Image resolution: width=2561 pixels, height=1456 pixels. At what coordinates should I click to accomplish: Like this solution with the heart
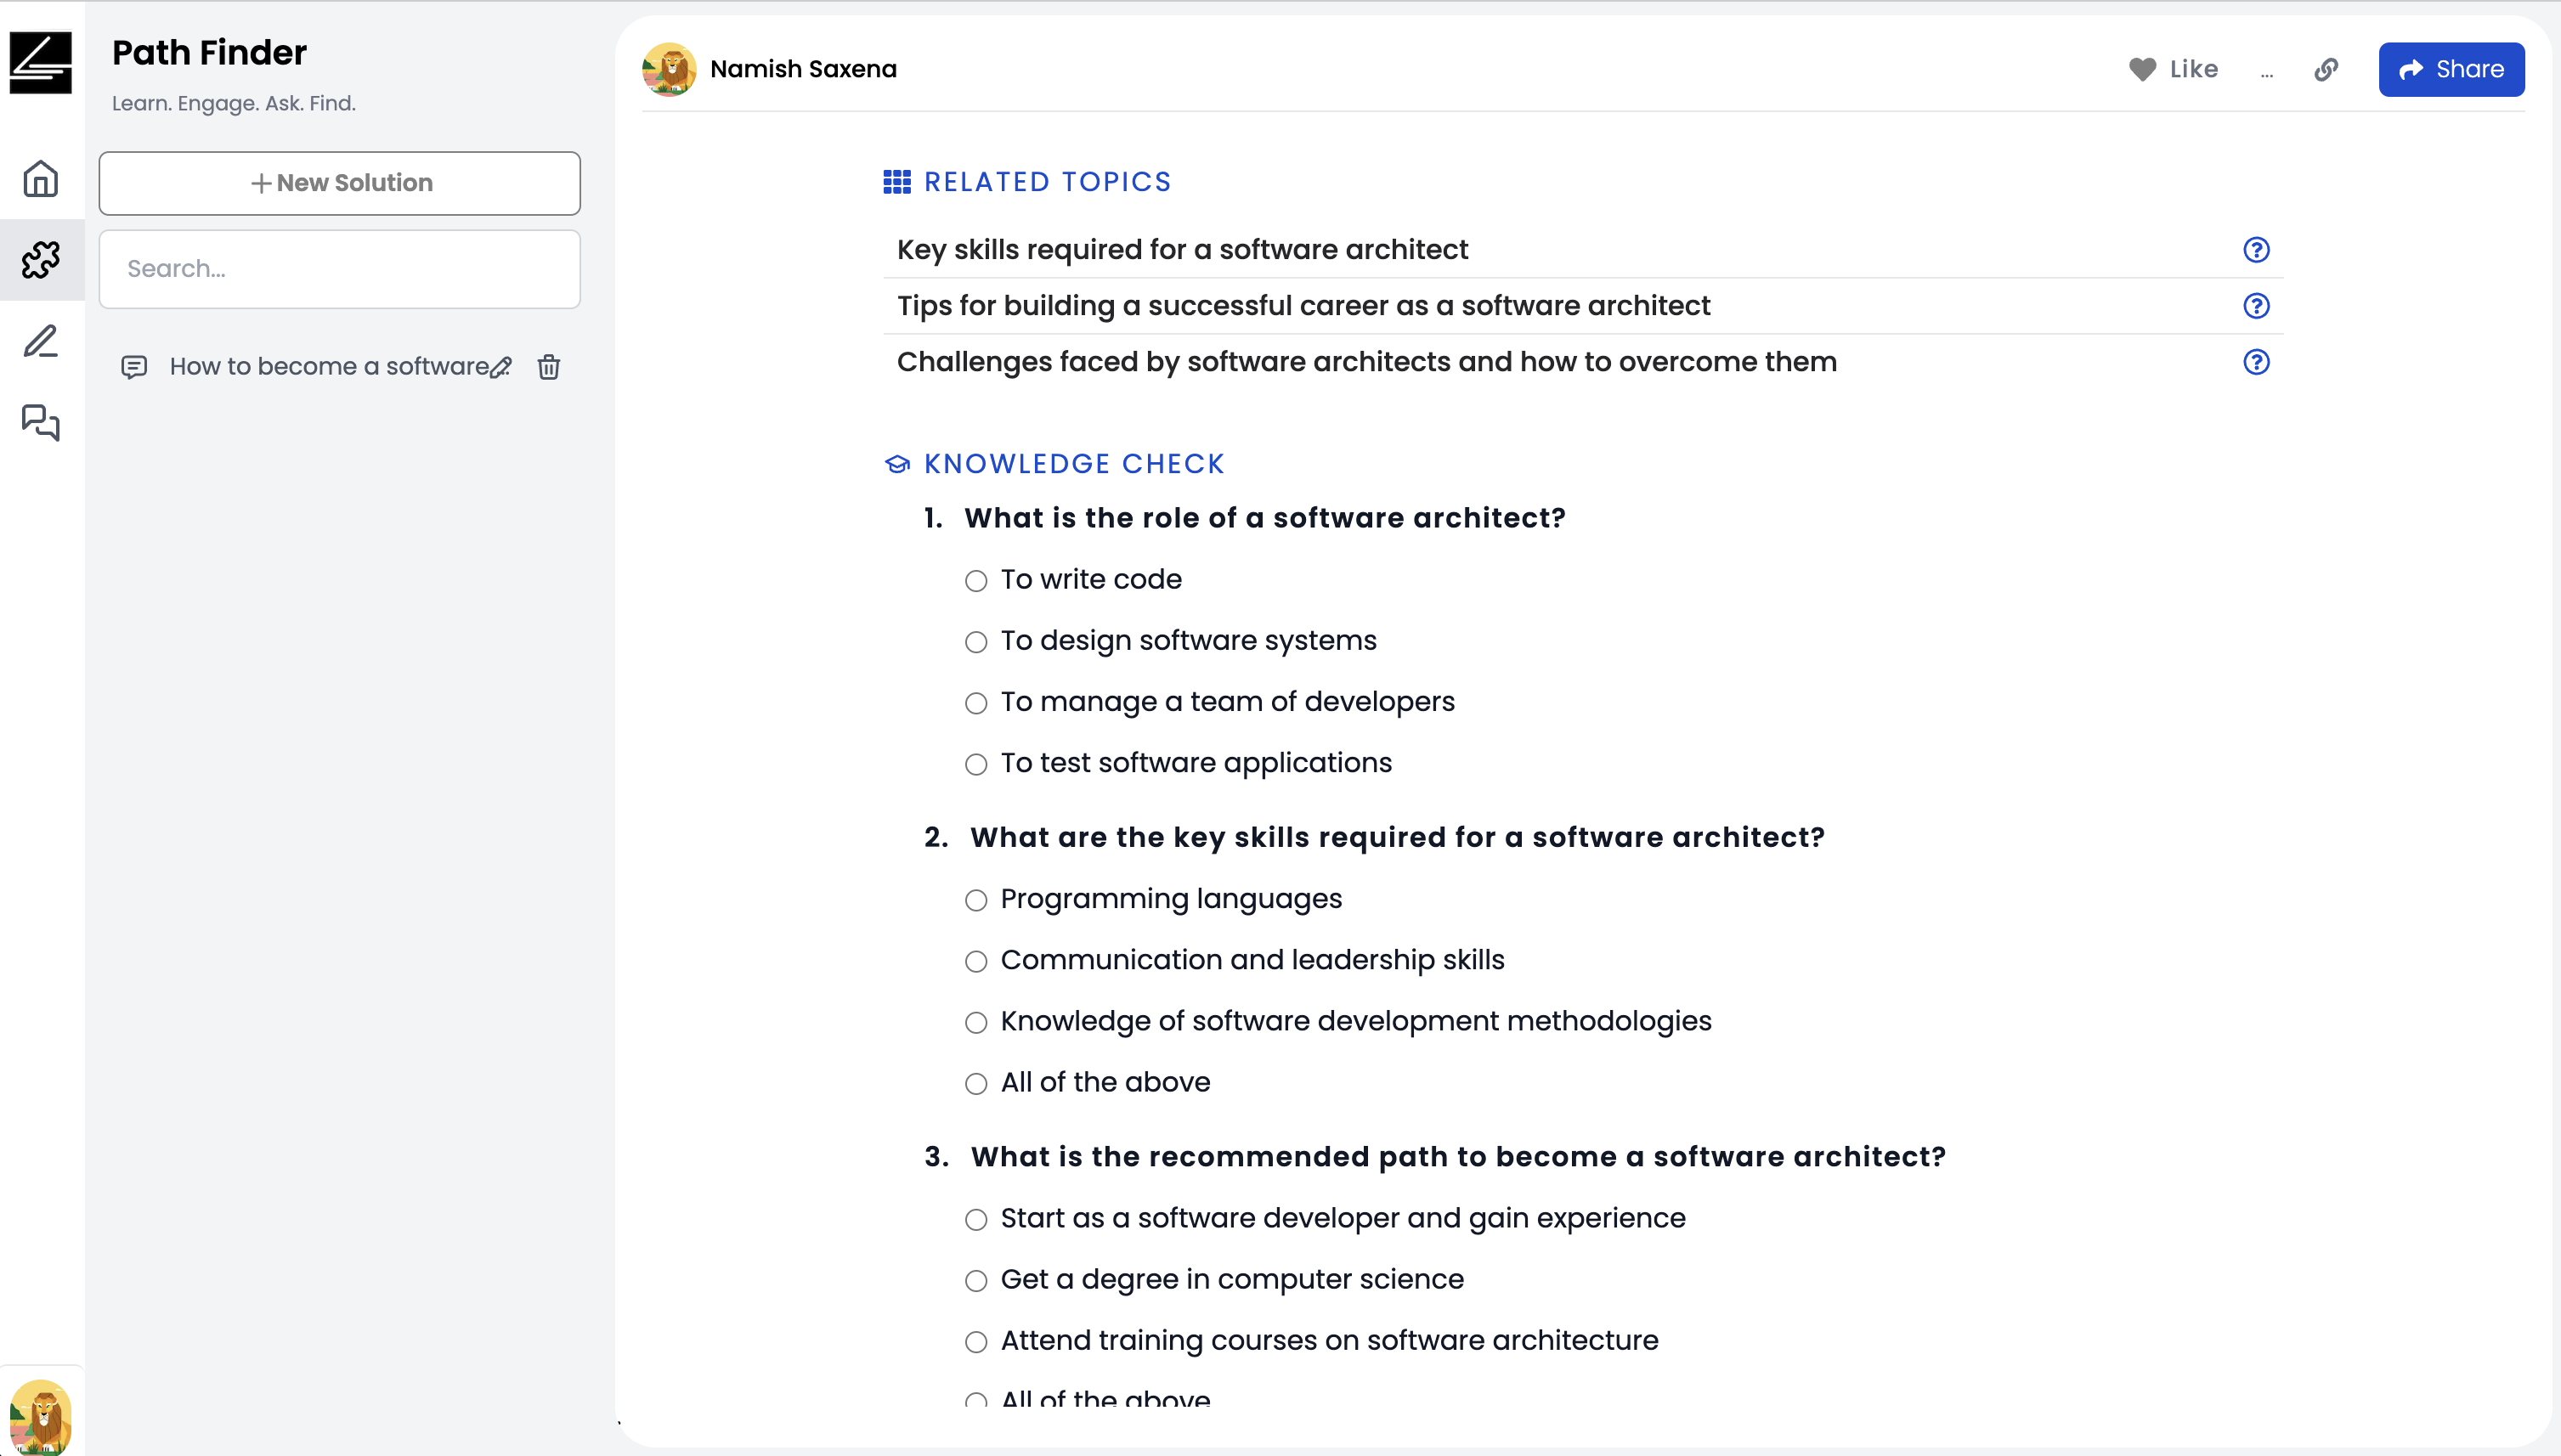[2173, 69]
